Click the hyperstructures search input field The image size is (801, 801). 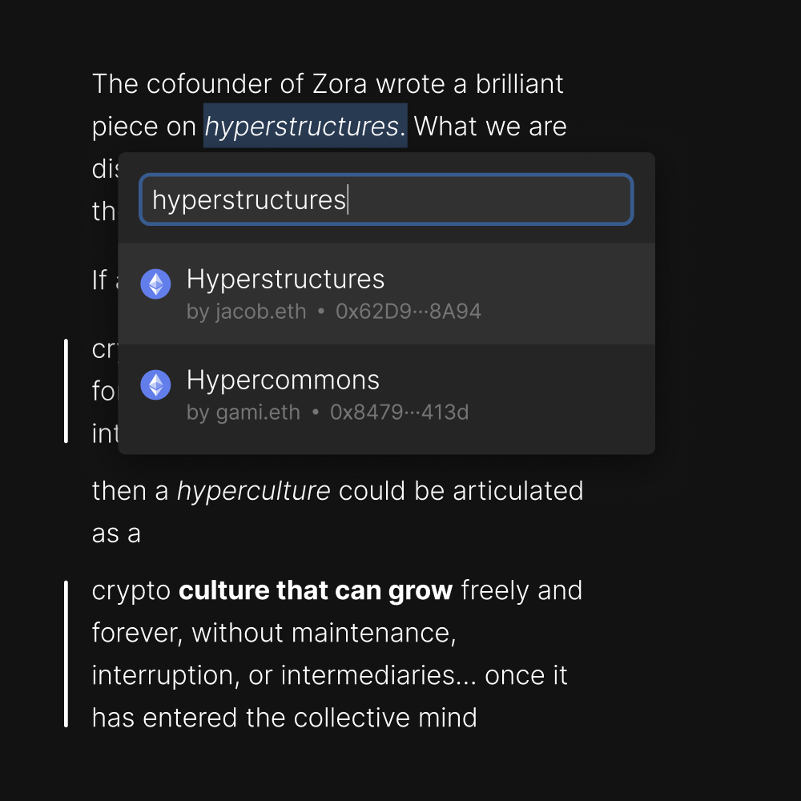[386, 199]
